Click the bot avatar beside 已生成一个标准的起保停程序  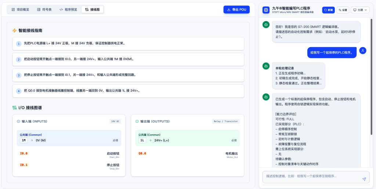266,97
